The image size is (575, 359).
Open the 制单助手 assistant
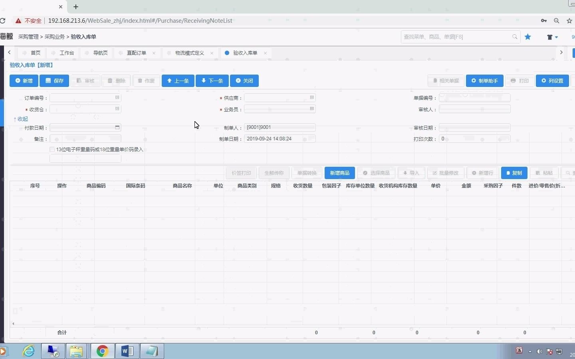click(x=485, y=81)
